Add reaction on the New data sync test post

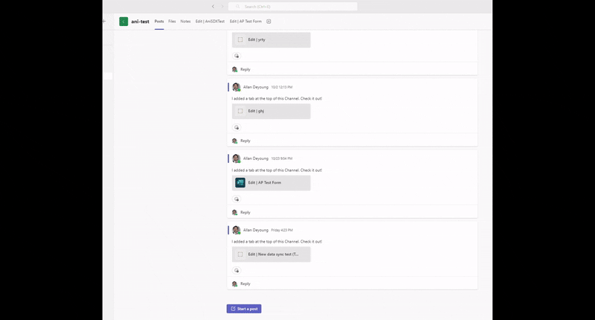pos(237,271)
